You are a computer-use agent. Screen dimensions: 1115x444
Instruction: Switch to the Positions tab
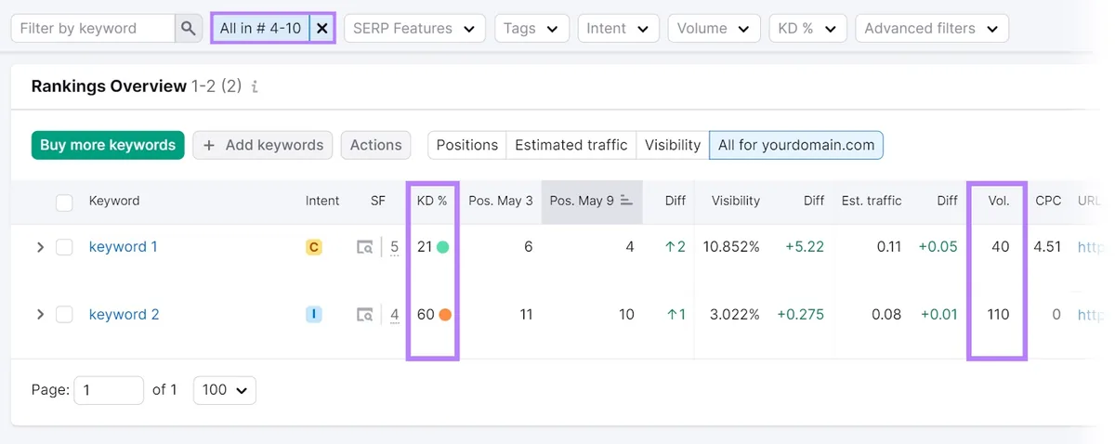466,145
